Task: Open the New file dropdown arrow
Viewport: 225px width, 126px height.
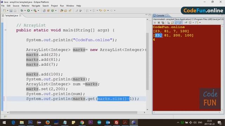Action: tap(7, 10)
